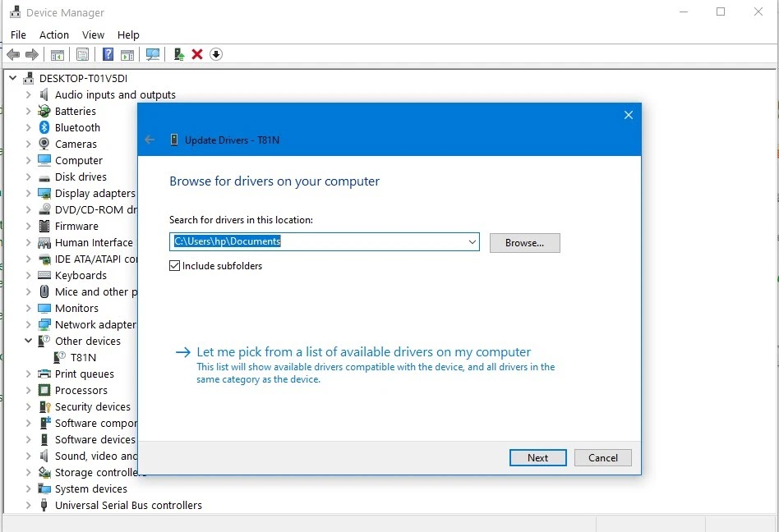The image size is (779, 532).
Task: Scan for hardware changes monitor icon
Action: 153,54
